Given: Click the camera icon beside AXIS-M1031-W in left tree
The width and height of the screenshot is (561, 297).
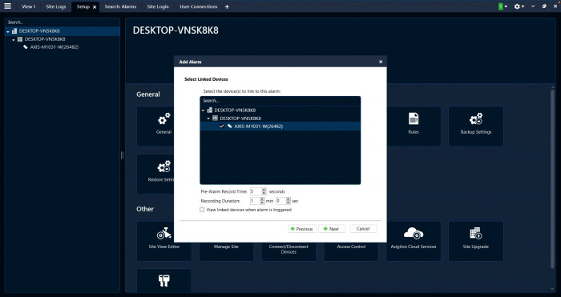Looking at the screenshot, I should pyautogui.click(x=26, y=47).
